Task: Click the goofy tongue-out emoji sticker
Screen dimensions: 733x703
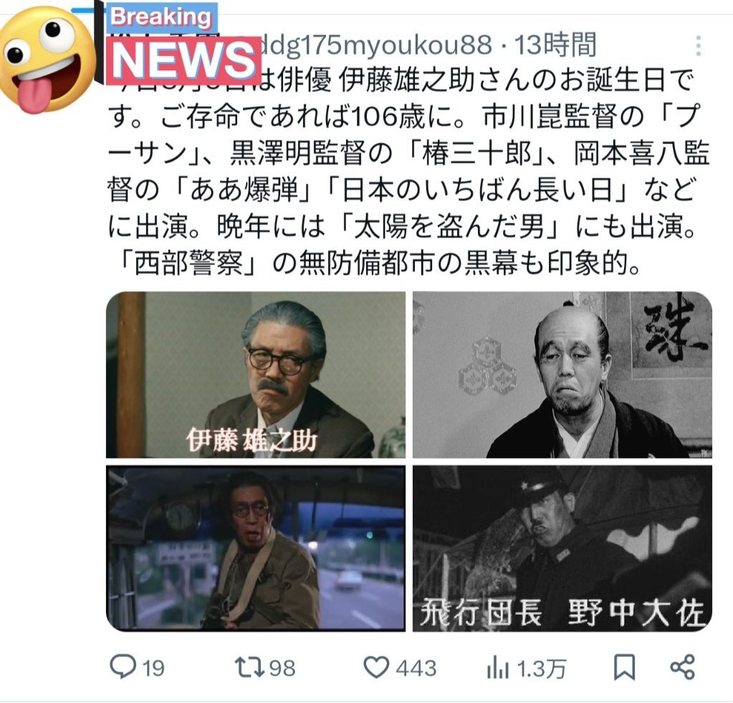Action: click(x=48, y=59)
